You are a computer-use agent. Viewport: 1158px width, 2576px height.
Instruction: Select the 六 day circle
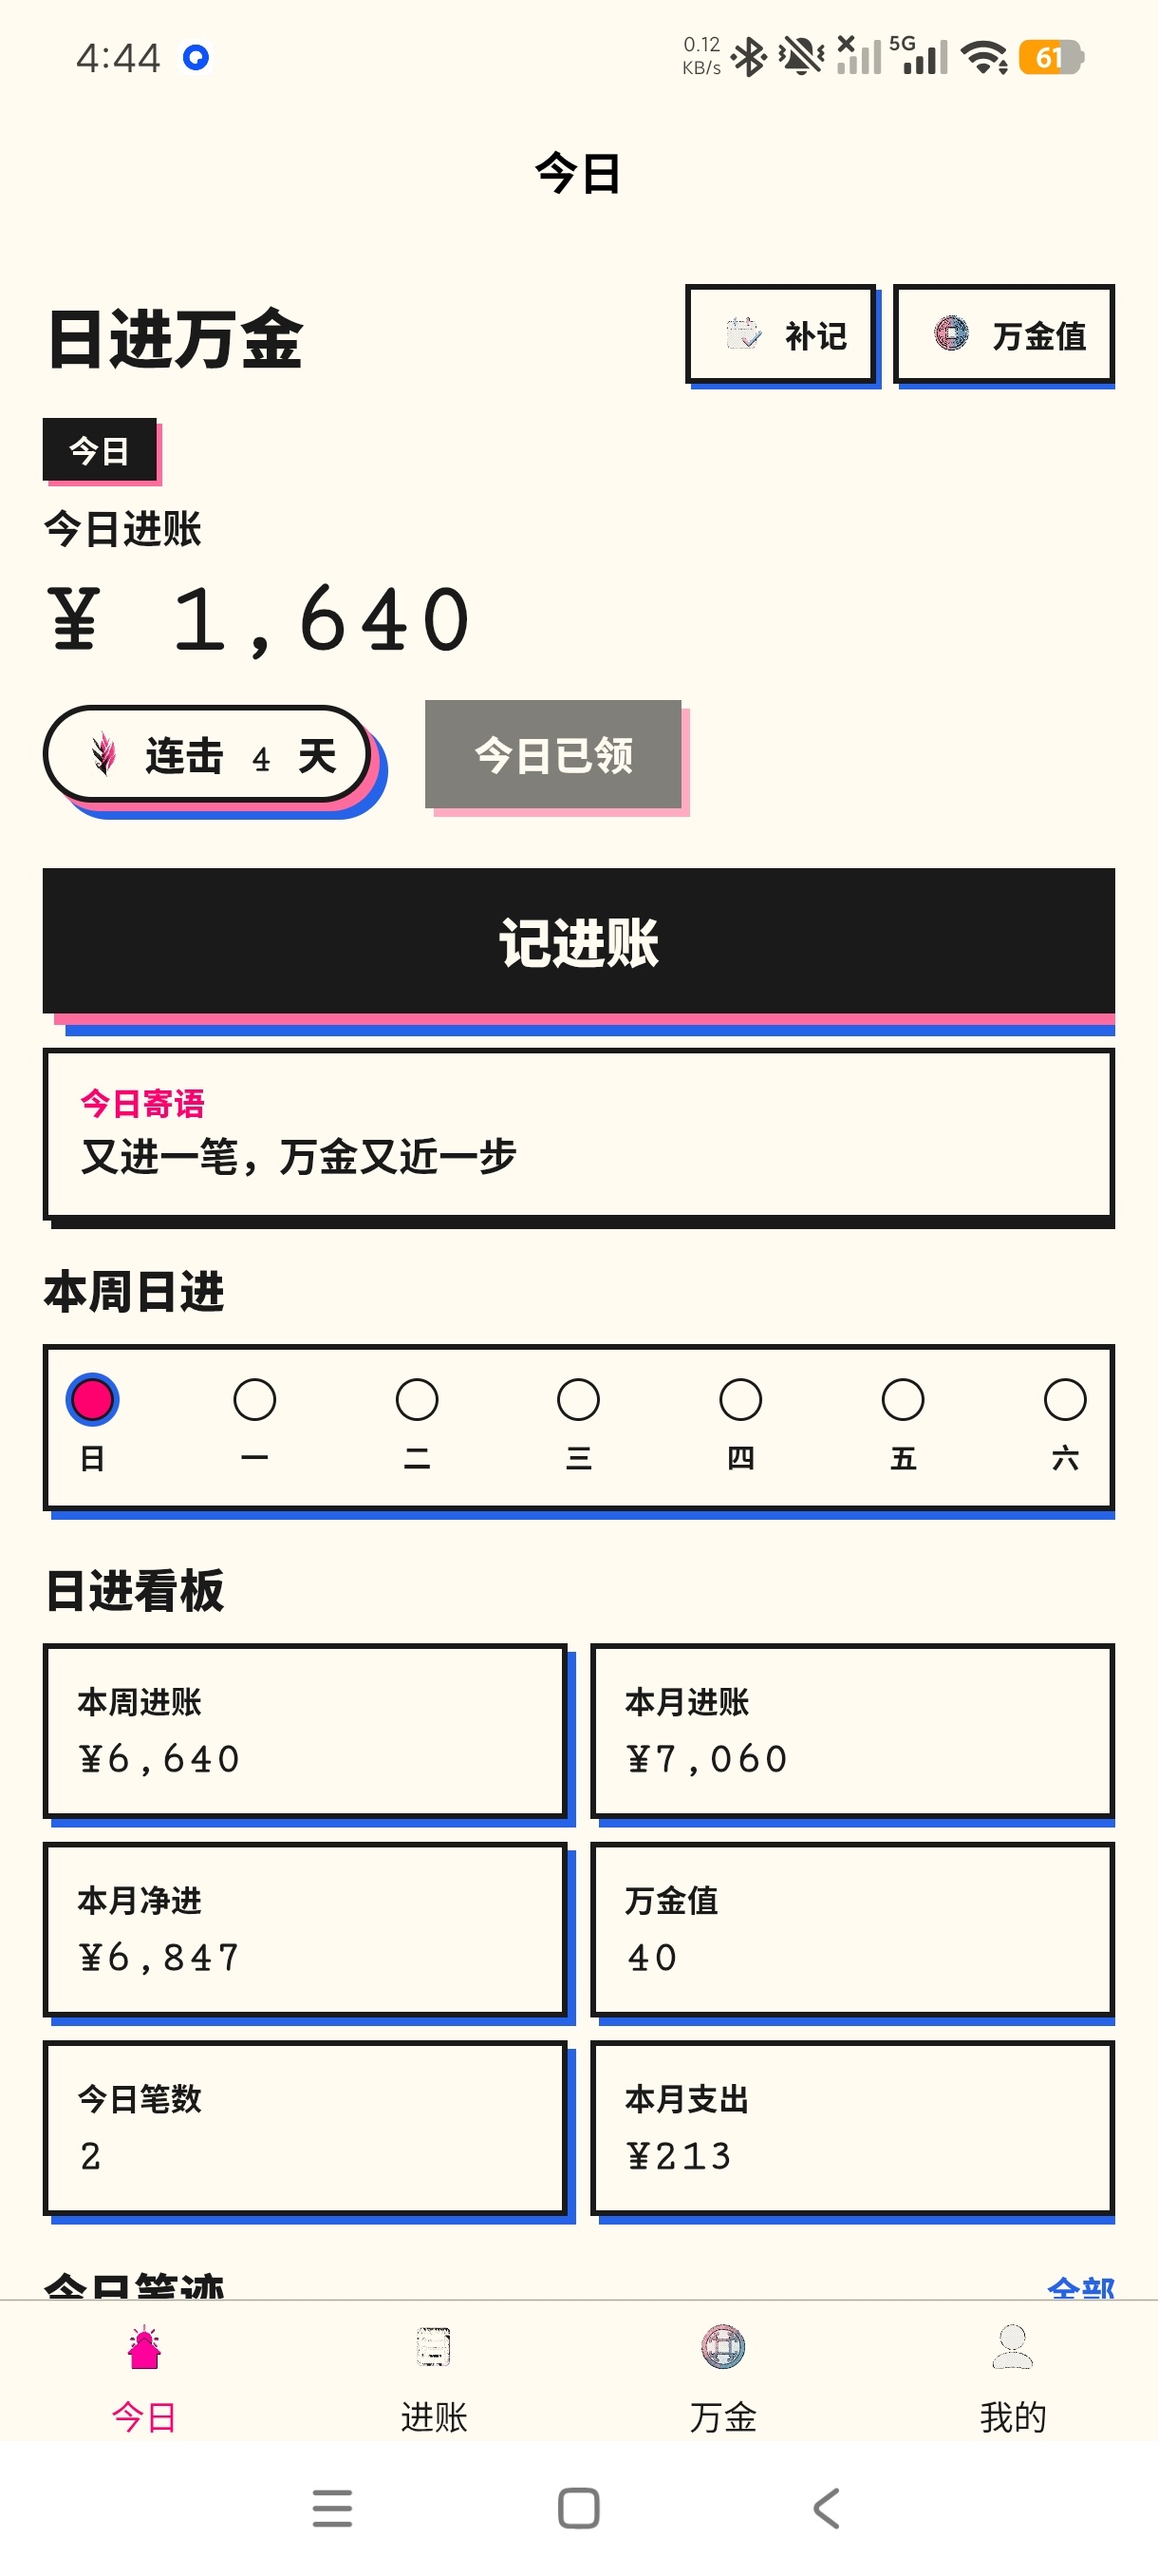[1065, 1399]
